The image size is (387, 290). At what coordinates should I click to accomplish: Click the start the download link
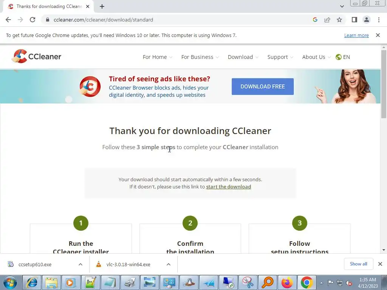228,187
